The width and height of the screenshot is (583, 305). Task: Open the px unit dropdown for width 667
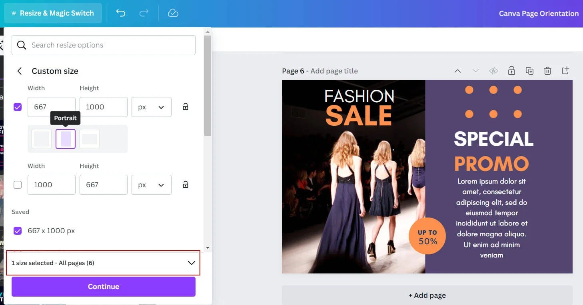click(152, 107)
